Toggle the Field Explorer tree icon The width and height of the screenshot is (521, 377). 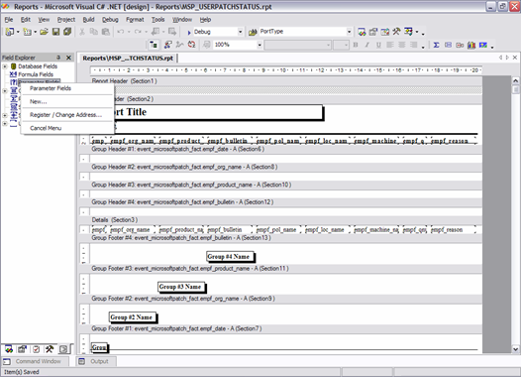coord(154,45)
